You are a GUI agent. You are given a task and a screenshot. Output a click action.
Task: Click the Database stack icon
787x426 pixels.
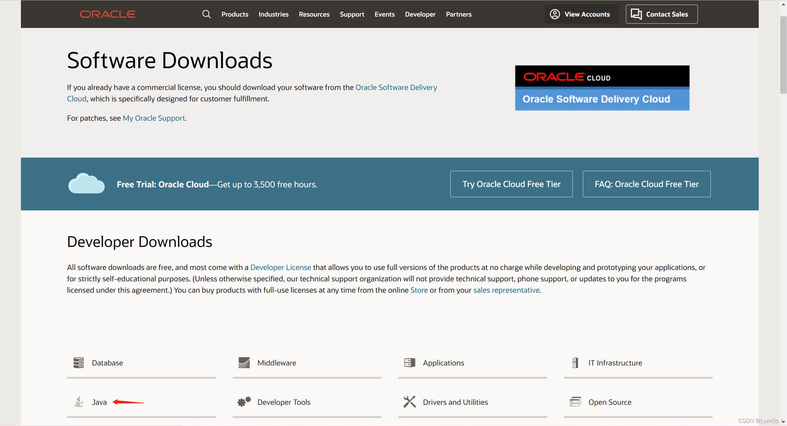tap(79, 363)
